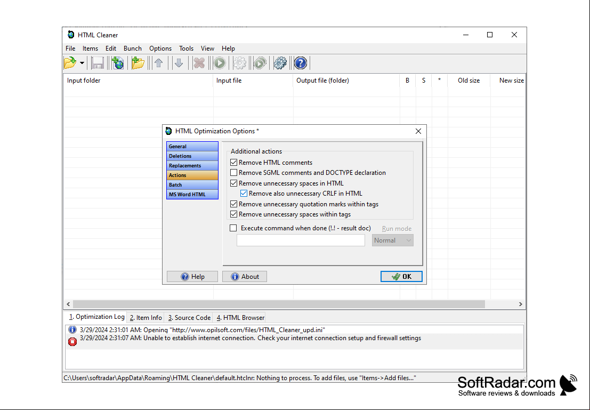Image resolution: width=590 pixels, height=410 pixels.
Task: Uncheck Remove unnecessary quotation marks within tags
Action: [x=233, y=204]
